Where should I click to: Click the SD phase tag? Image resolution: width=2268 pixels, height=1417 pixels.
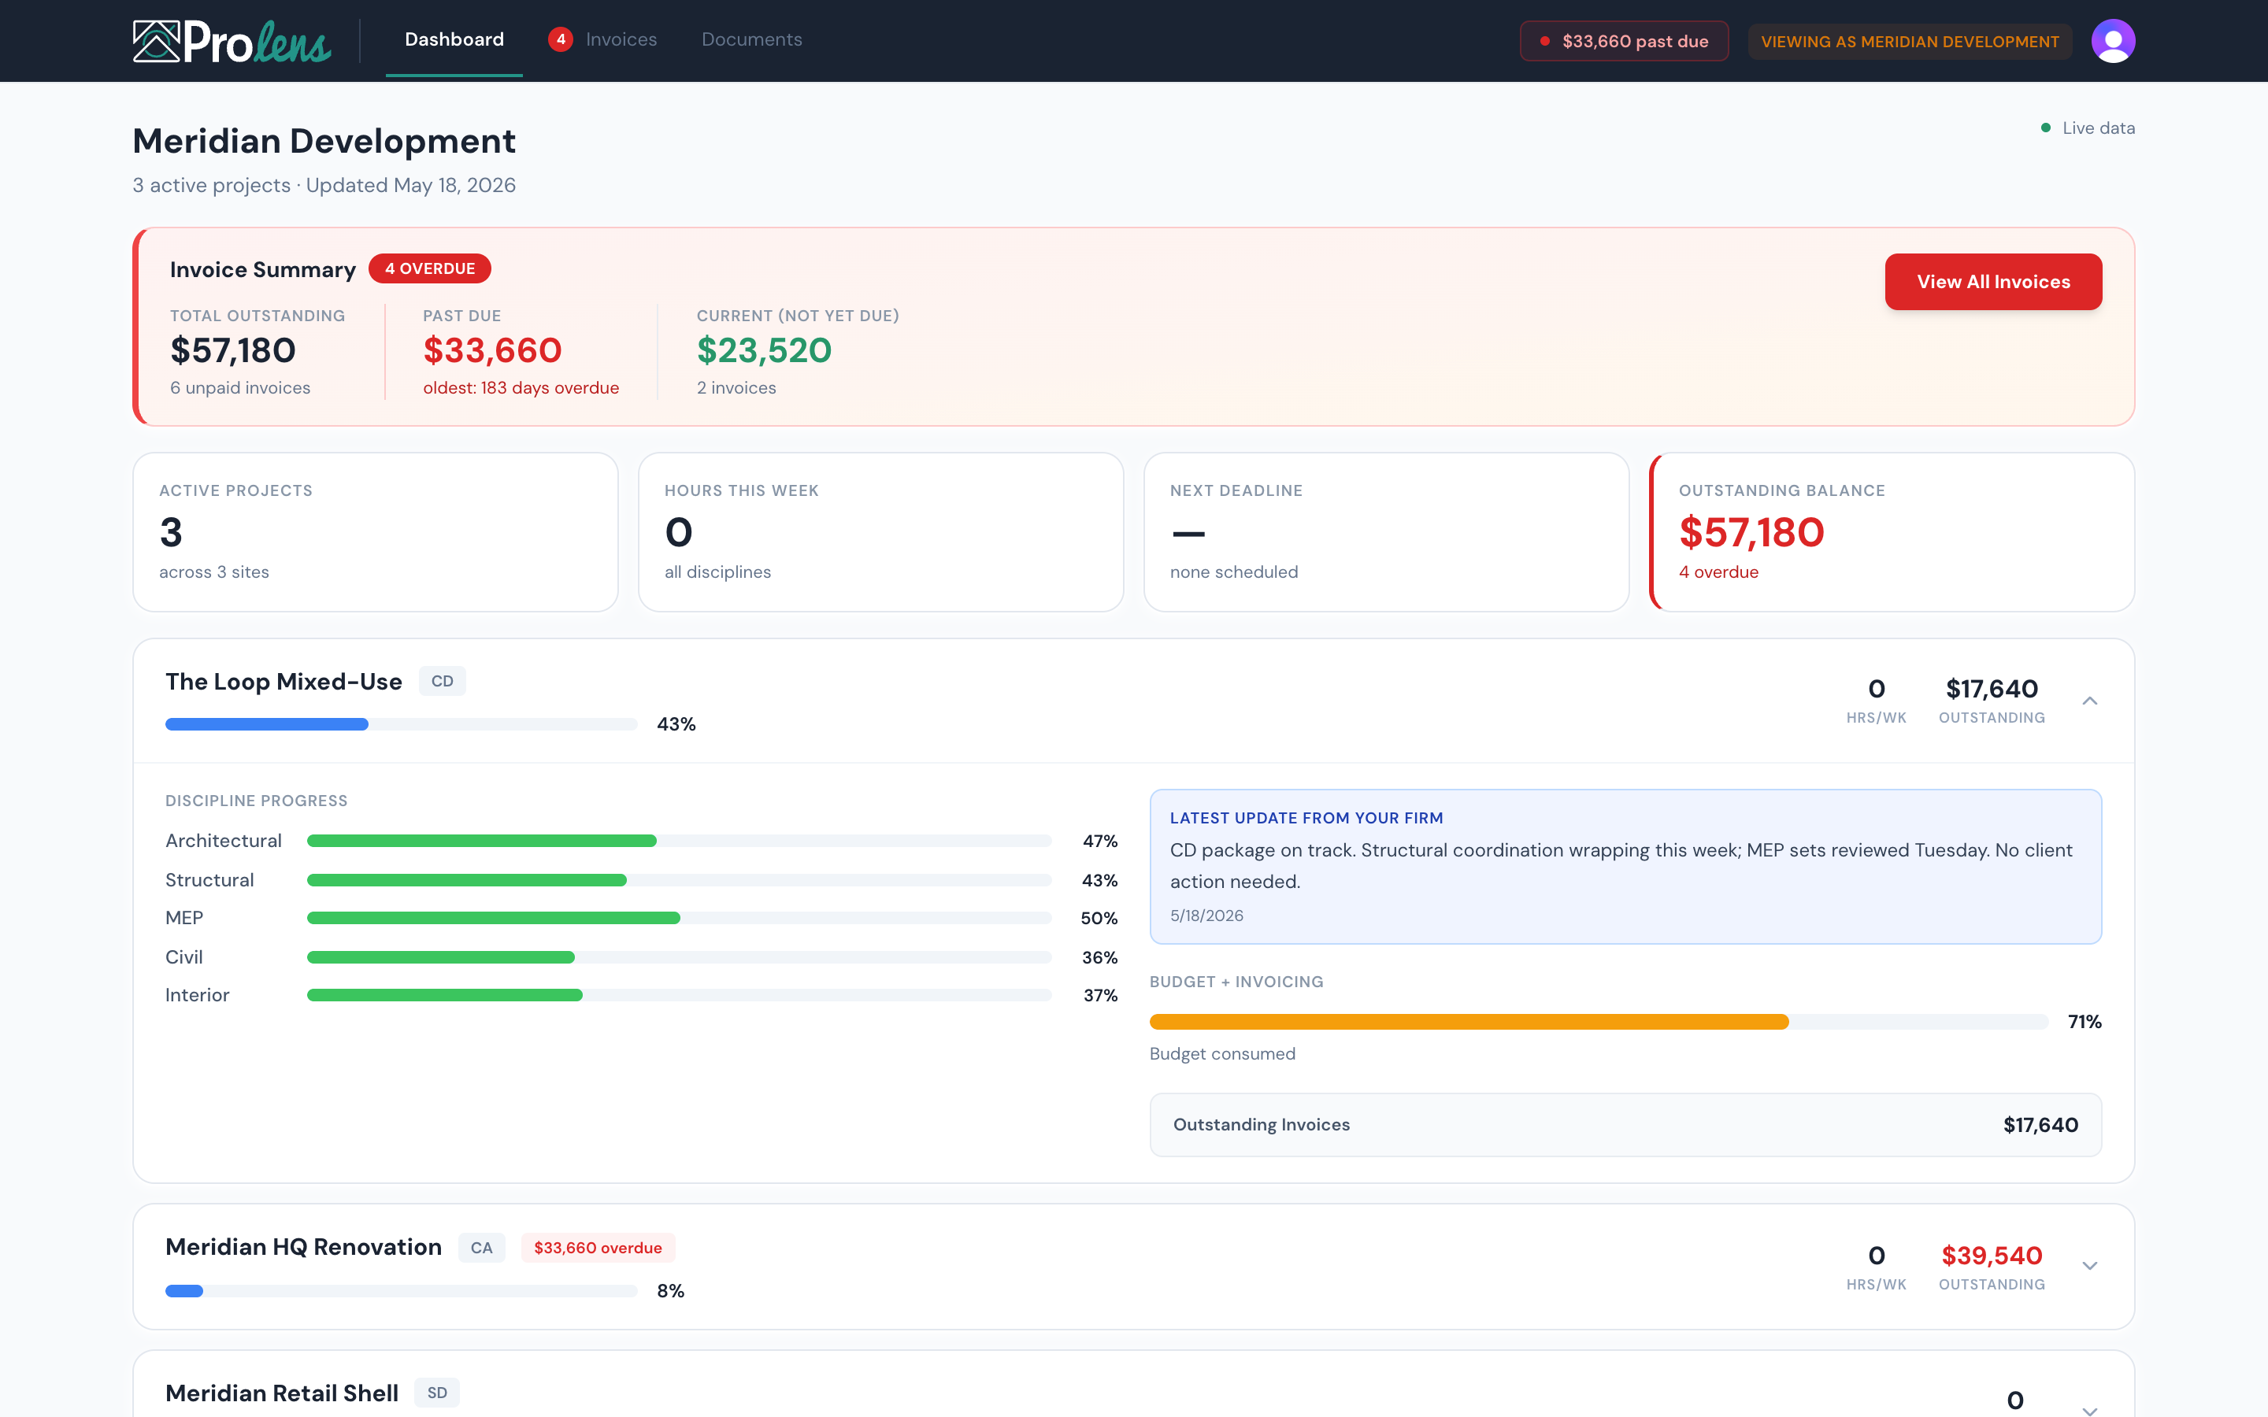(x=437, y=1393)
